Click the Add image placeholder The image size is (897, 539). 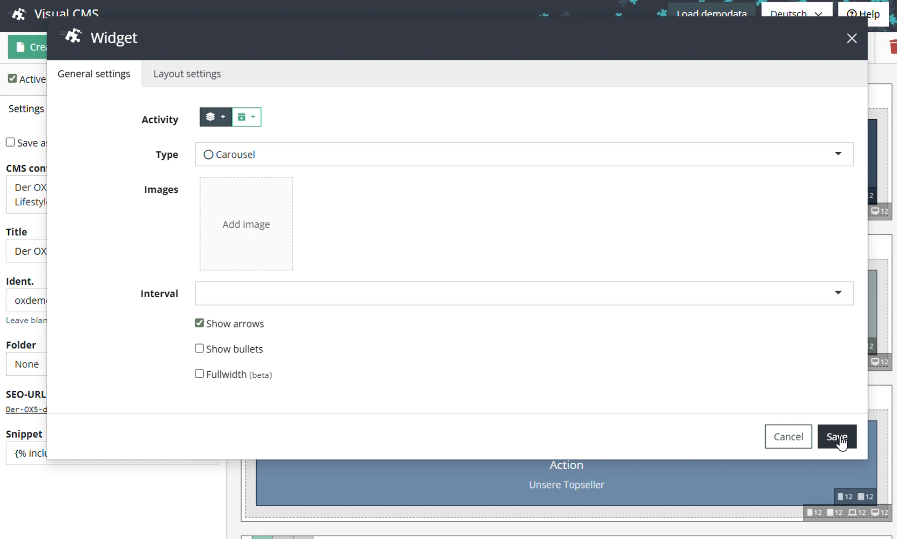pos(246,224)
